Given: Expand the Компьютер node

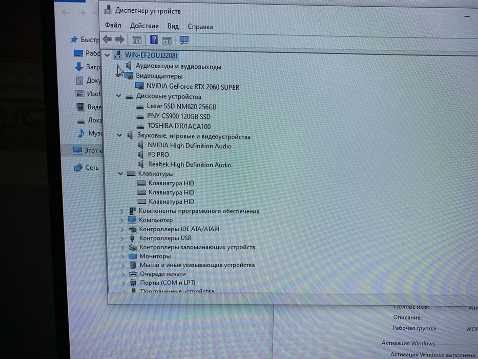Looking at the screenshot, I should [x=121, y=220].
